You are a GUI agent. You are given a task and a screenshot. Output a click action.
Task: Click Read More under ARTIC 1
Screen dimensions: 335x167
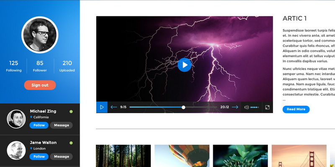(x=296, y=109)
